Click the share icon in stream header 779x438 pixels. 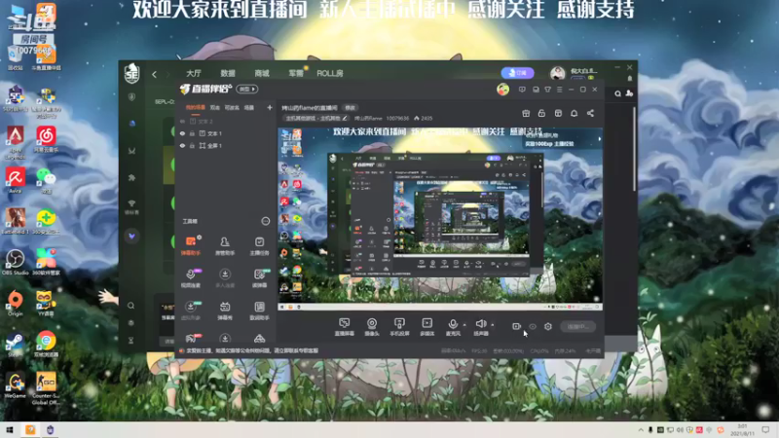tap(590, 113)
